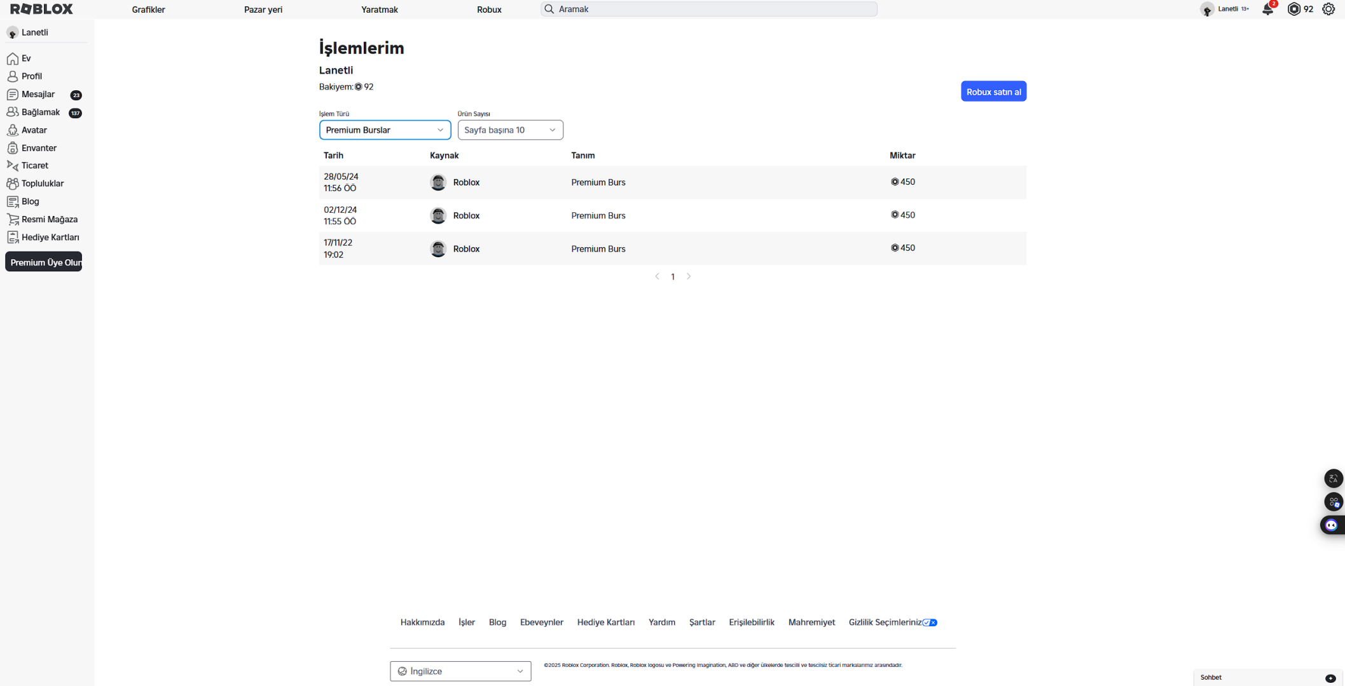Click the Avatar icon in the sidebar
The image size is (1345, 686).
coord(13,130)
